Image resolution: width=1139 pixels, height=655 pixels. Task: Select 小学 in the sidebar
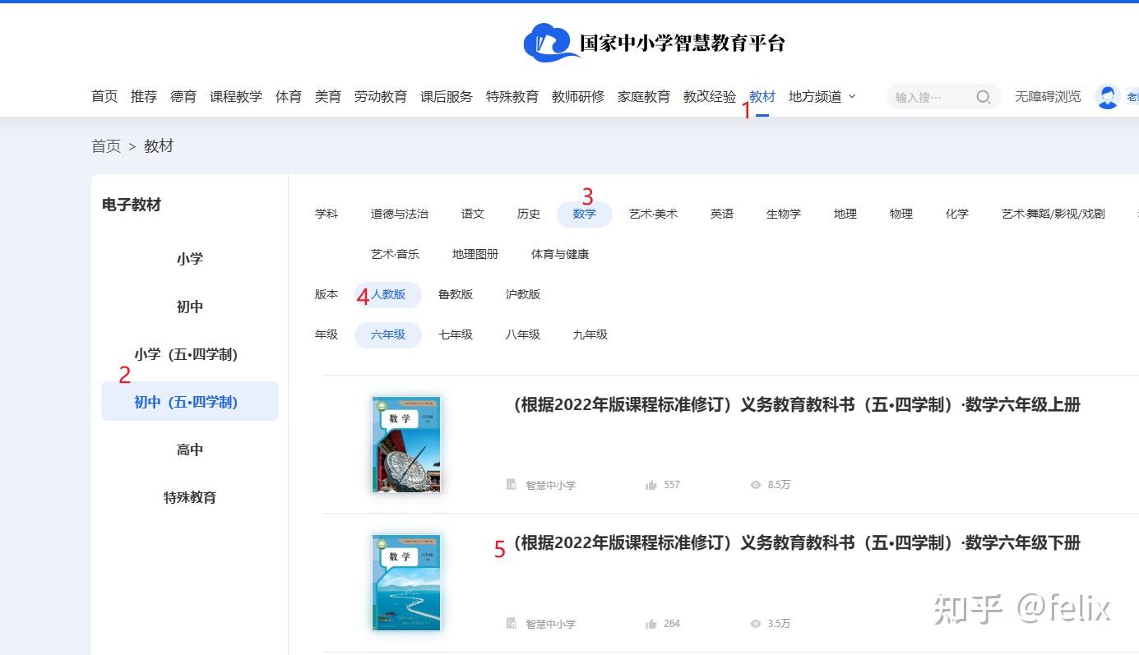point(190,259)
